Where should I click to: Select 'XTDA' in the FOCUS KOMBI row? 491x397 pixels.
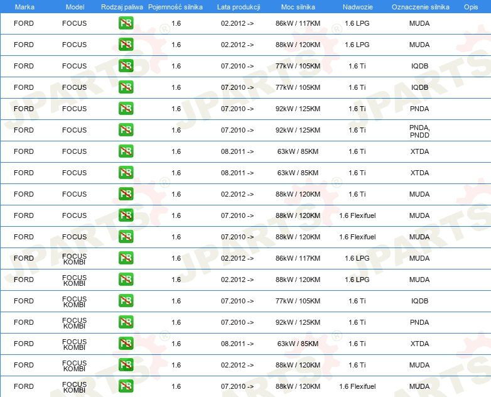point(419,344)
